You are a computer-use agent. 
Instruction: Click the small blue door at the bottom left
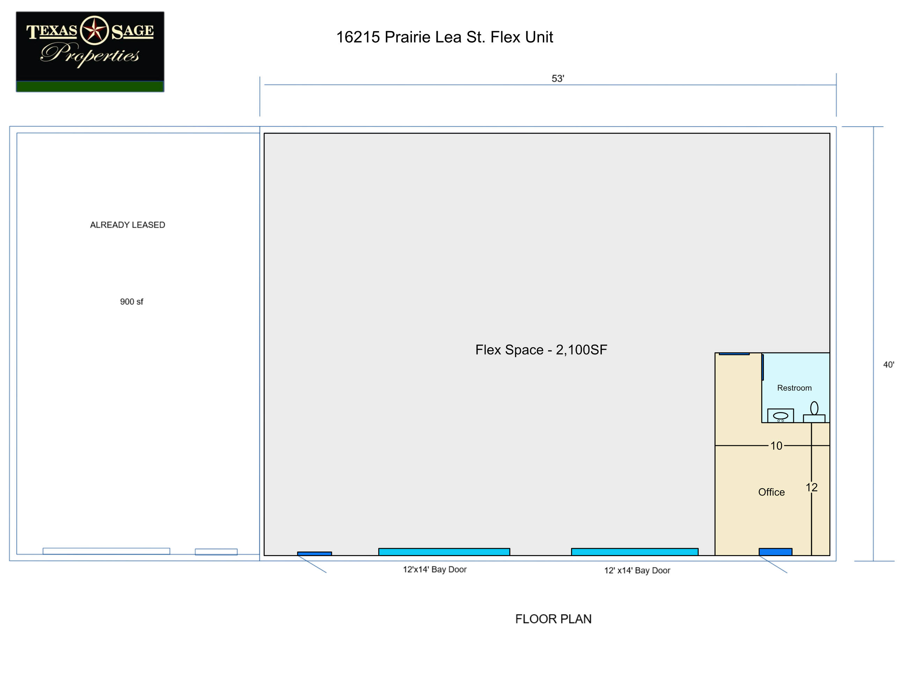[315, 553]
